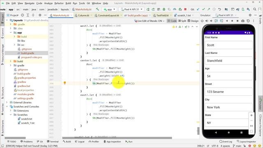Click the Debug app bug icon

pos(164,9)
